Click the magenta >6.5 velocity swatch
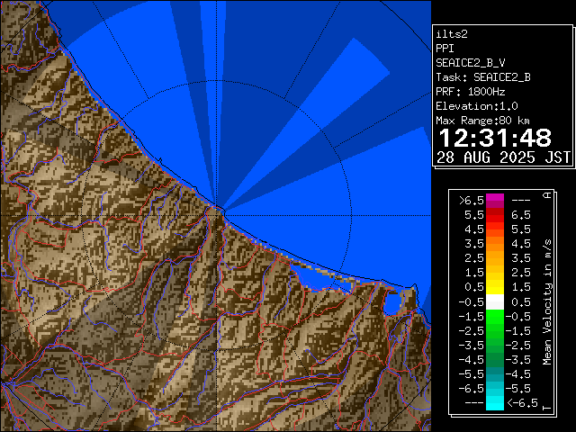The height and width of the screenshot is (432, 576). (x=494, y=200)
